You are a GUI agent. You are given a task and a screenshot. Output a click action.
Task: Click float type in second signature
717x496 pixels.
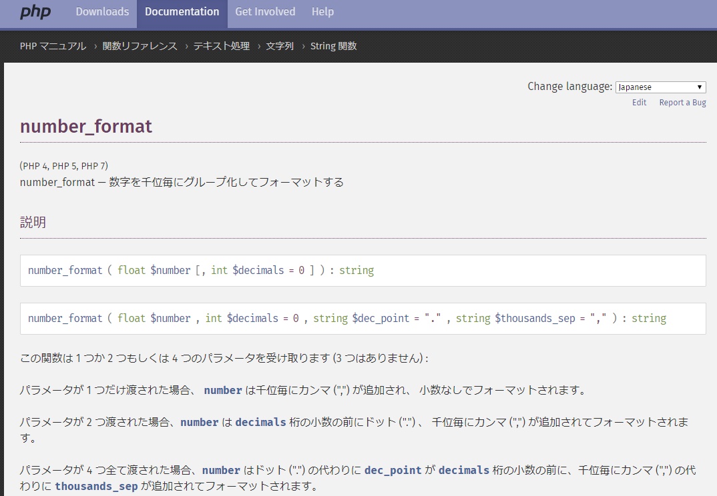(x=132, y=319)
